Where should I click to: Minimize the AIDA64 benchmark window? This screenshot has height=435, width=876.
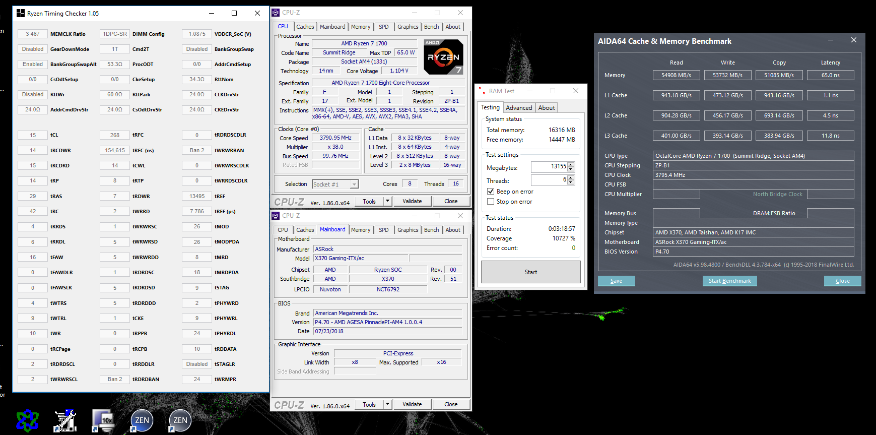[831, 40]
